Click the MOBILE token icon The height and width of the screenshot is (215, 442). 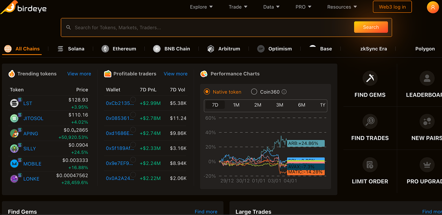[15, 164]
